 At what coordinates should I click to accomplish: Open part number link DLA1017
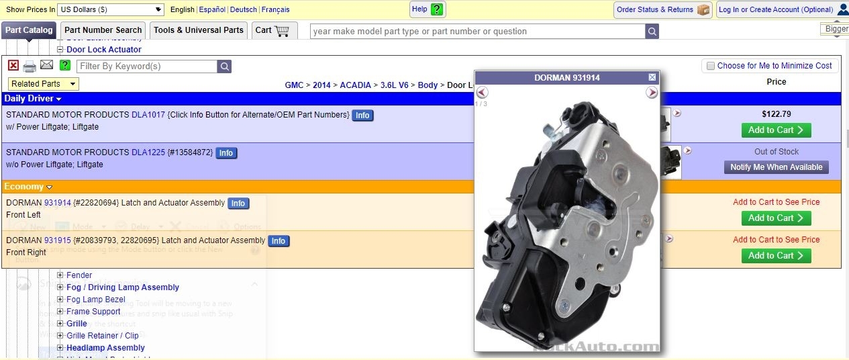coord(148,115)
